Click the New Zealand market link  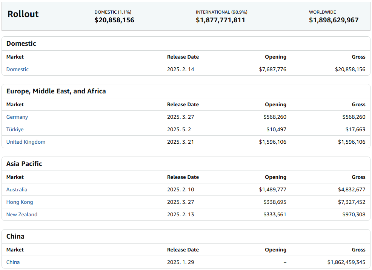(22, 214)
